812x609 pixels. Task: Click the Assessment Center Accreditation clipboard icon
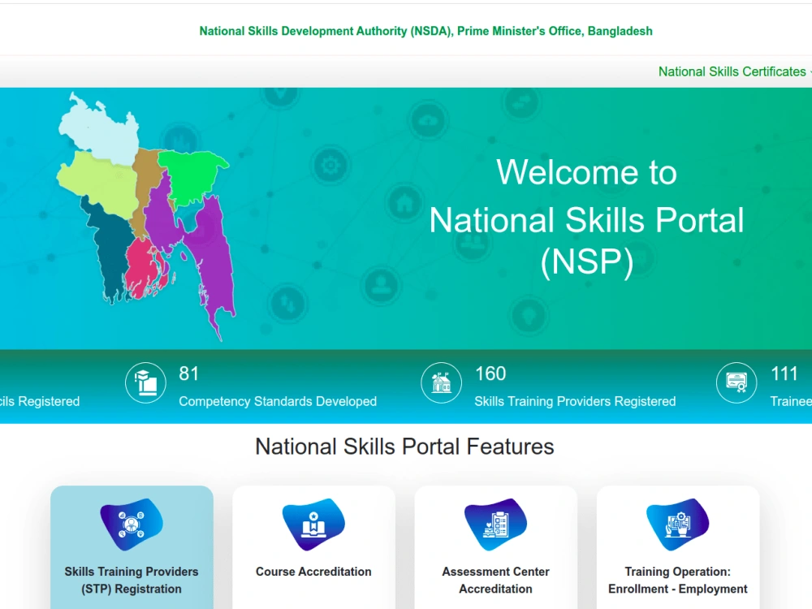[x=495, y=524]
